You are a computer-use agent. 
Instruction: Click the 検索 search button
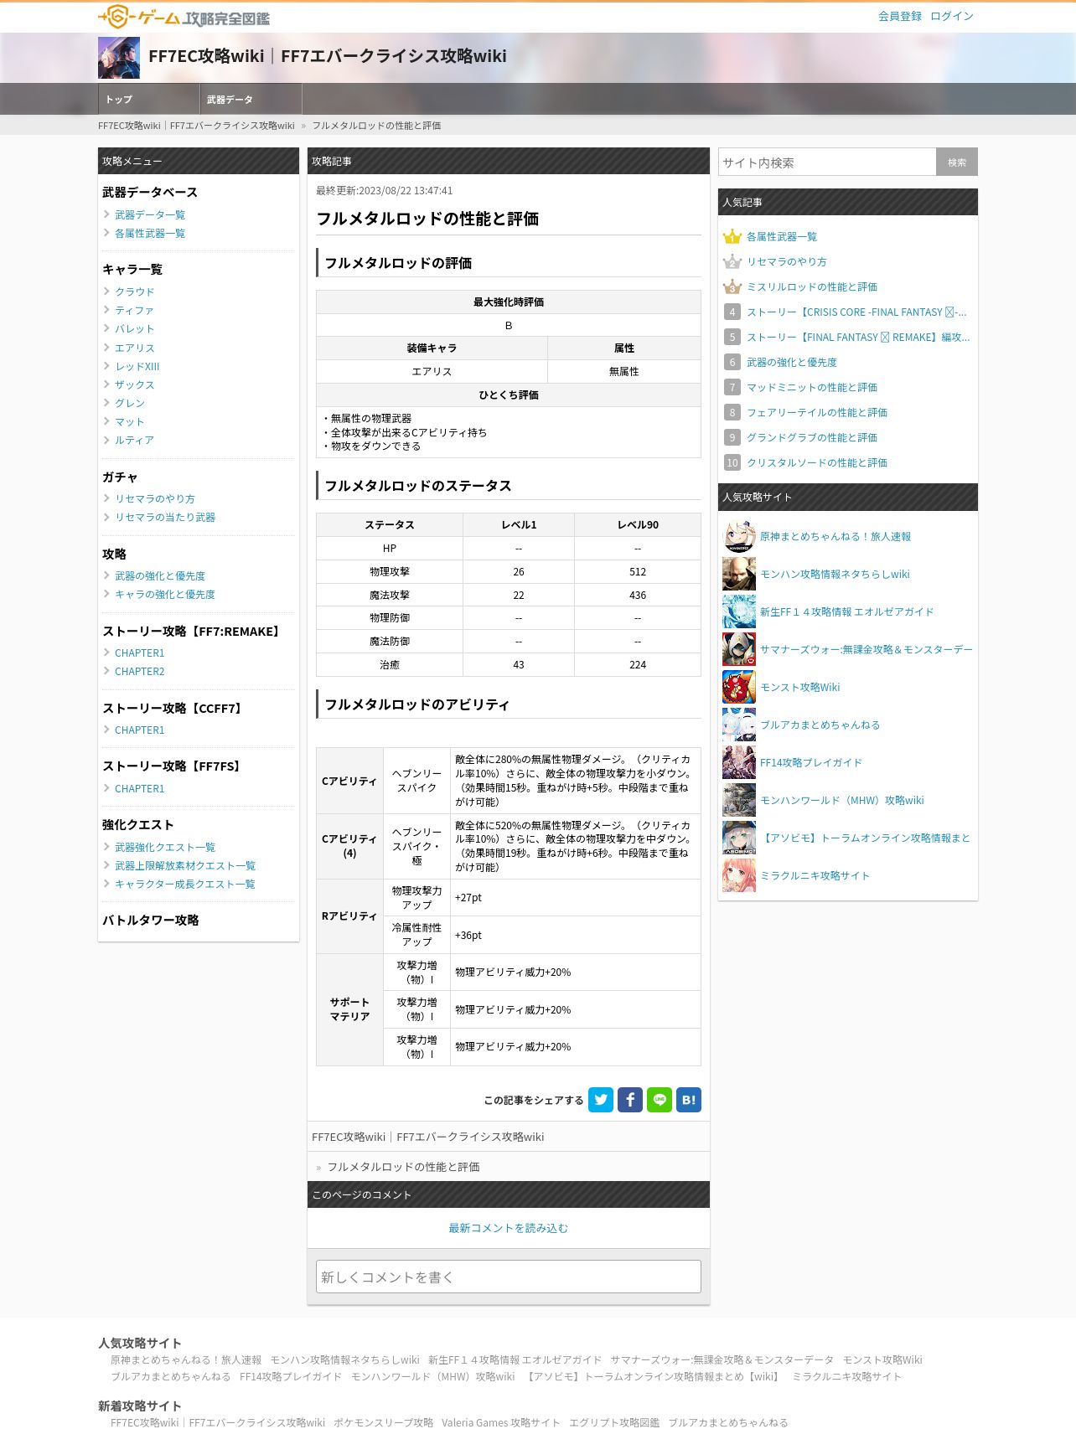957,163
